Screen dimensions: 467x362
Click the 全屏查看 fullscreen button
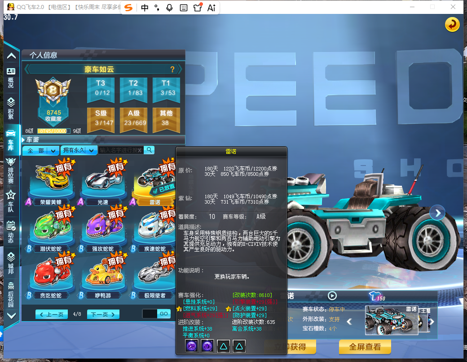(365, 347)
